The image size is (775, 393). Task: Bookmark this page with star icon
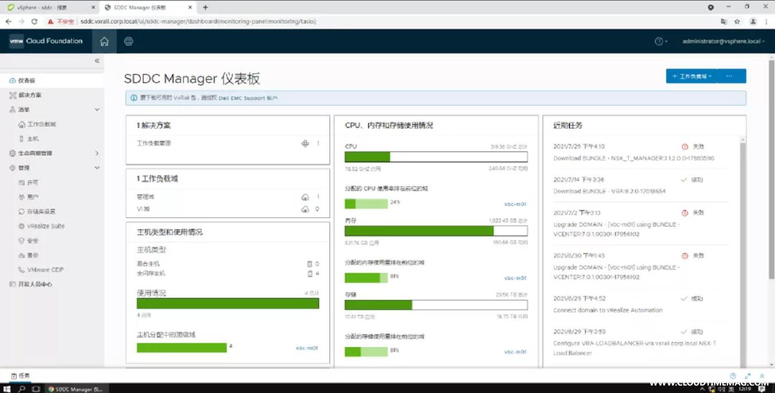pos(737,21)
